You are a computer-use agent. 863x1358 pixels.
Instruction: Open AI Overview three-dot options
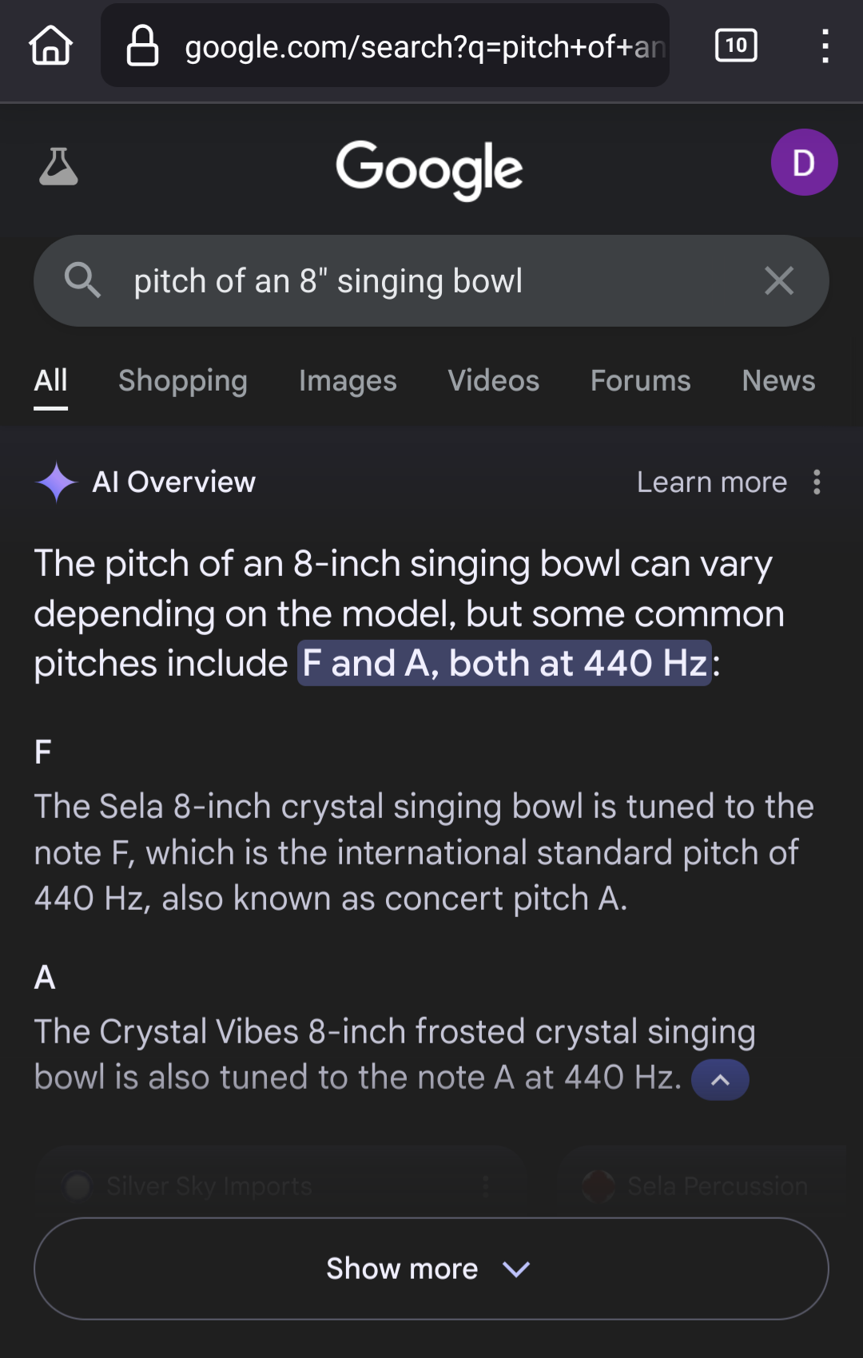[x=817, y=482]
